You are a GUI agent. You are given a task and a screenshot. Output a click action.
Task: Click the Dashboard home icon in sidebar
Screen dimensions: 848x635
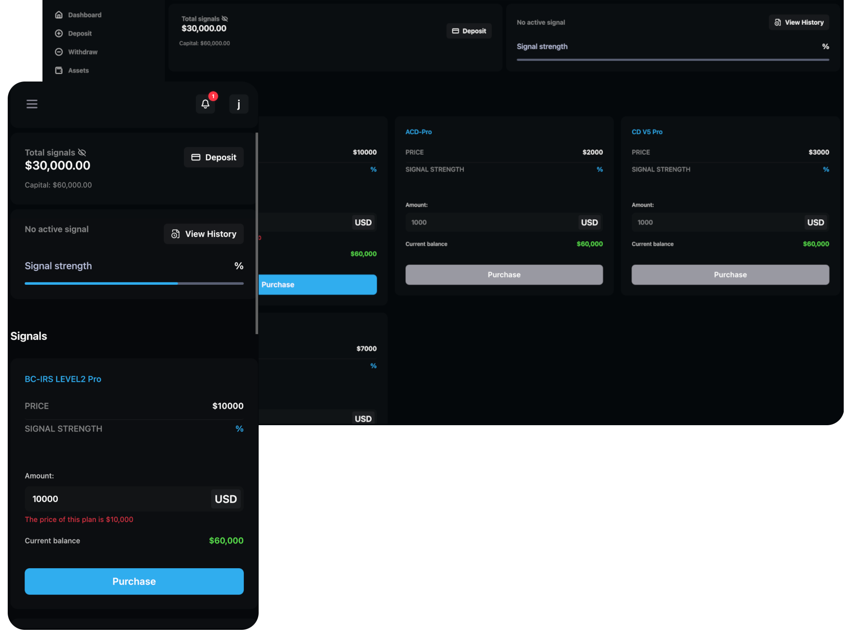[x=59, y=15]
